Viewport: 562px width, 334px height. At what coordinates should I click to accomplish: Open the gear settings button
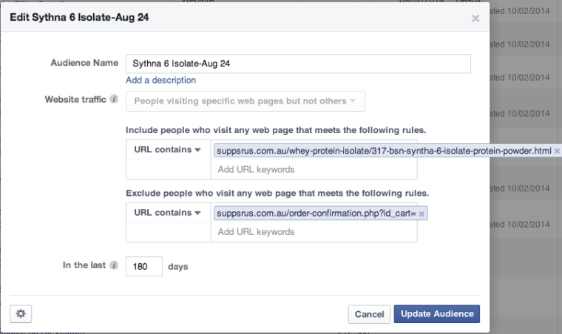point(21,313)
